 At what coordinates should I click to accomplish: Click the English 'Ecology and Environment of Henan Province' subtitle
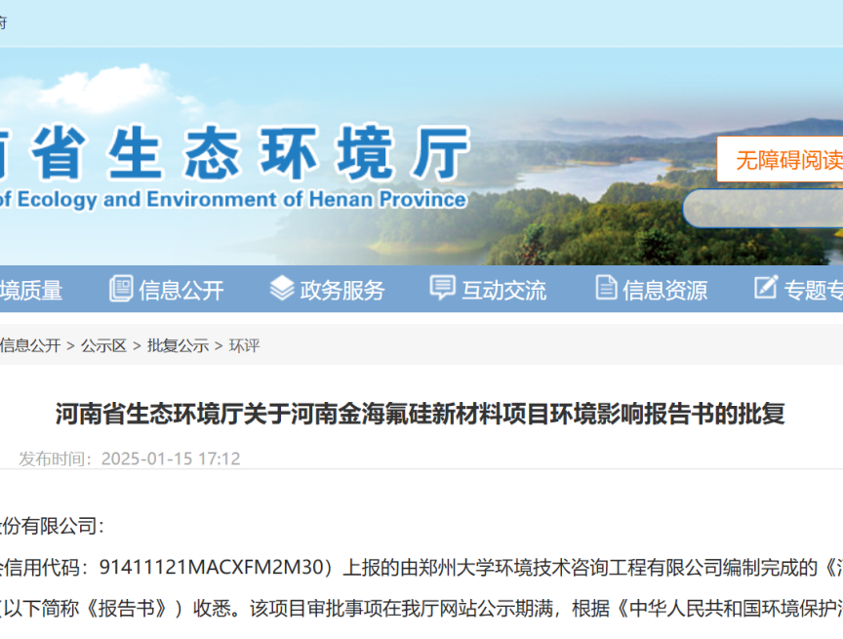pyautogui.click(x=234, y=200)
